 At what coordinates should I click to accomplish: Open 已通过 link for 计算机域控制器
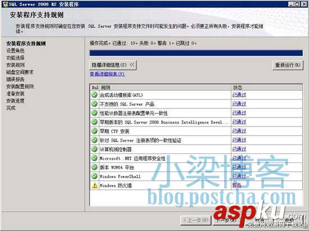[239, 149]
